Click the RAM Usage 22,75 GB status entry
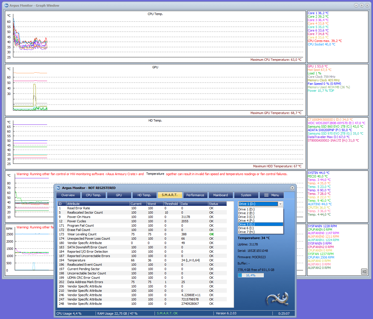The width and height of the screenshot is (373, 319). [117, 313]
